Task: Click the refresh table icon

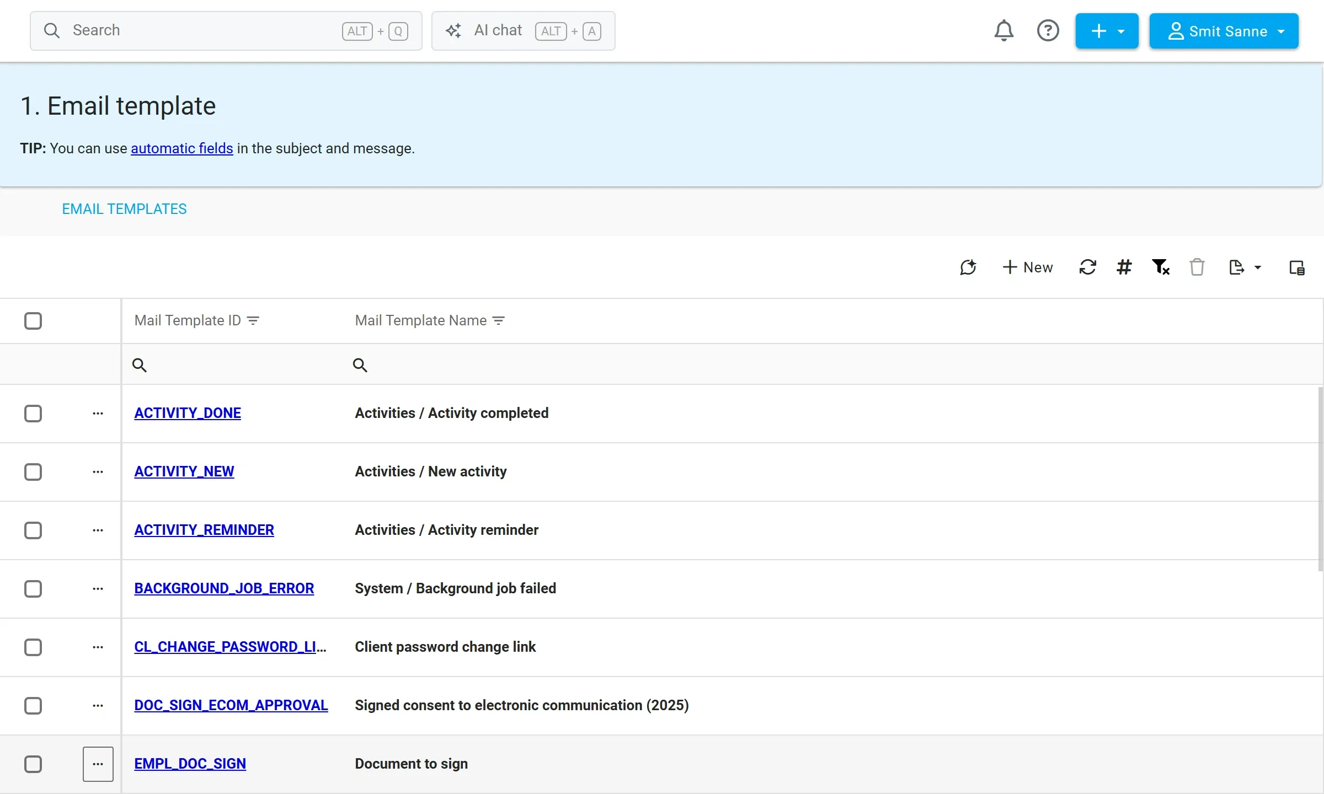Action: [x=1087, y=267]
